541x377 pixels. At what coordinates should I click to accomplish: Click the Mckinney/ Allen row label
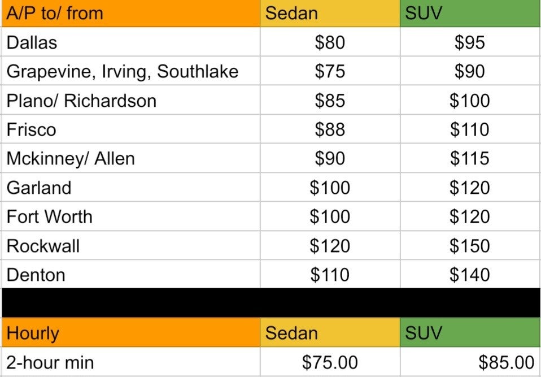(130, 159)
